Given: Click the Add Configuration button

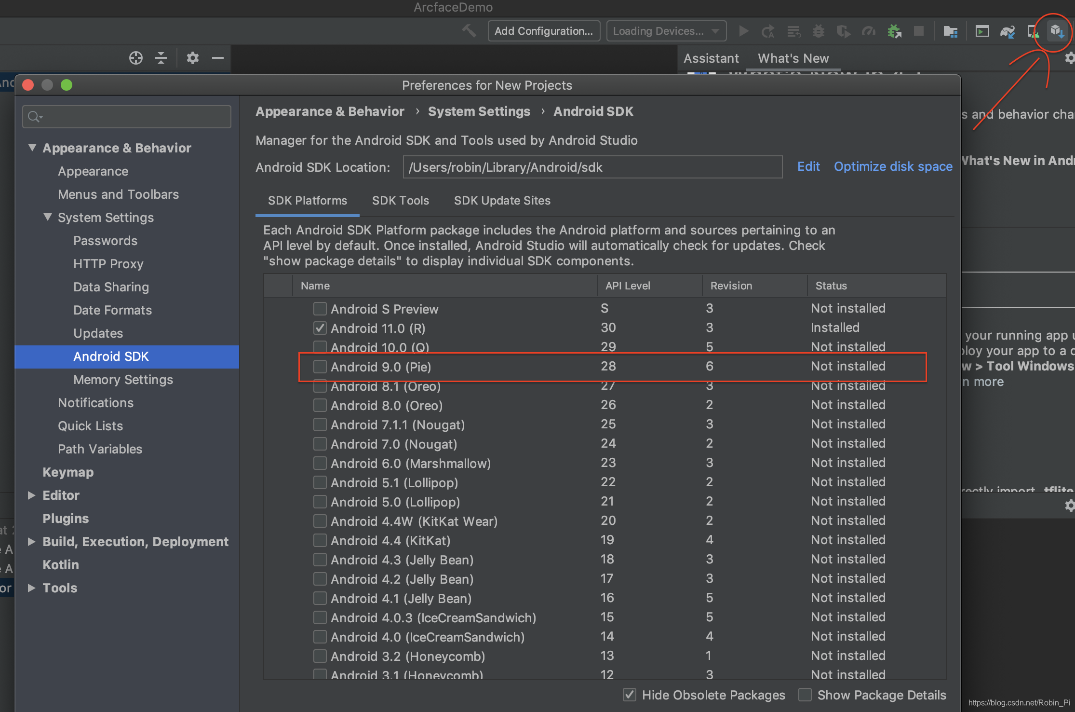Looking at the screenshot, I should coord(544,31).
